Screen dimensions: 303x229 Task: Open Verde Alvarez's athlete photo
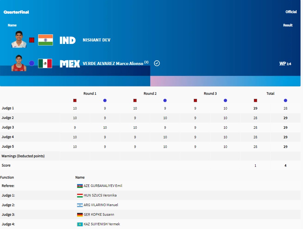19,63
